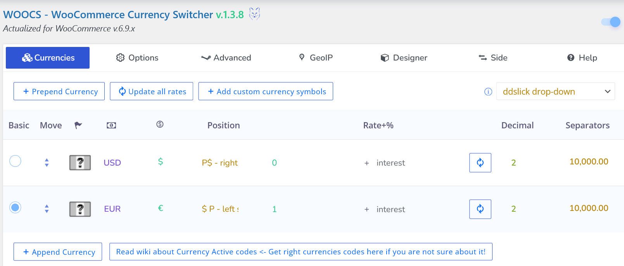Toggle the plugin switch at top right

pyautogui.click(x=611, y=22)
